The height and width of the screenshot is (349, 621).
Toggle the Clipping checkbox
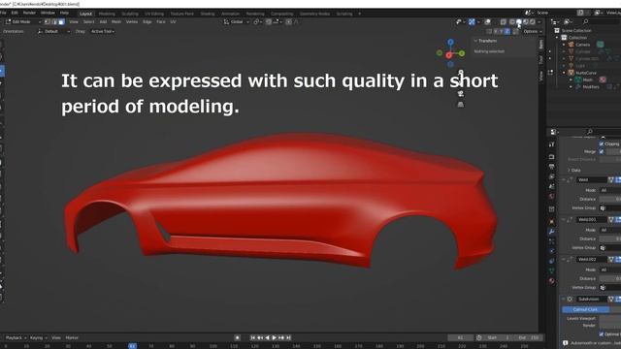[x=602, y=144]
